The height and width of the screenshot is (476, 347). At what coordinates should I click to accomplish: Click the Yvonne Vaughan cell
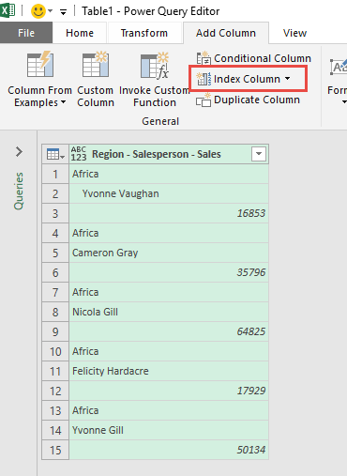(x=169, y=193)
